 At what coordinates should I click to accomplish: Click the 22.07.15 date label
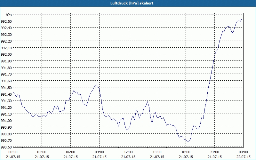[243, 157]
